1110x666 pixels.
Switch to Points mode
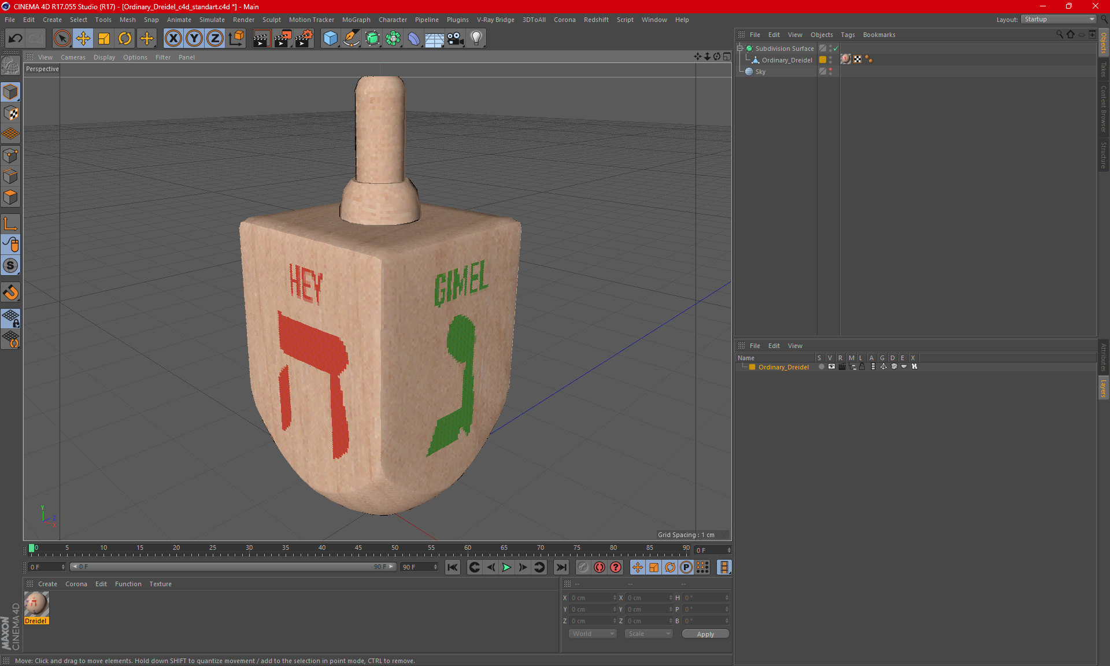(x=10, y=156)
